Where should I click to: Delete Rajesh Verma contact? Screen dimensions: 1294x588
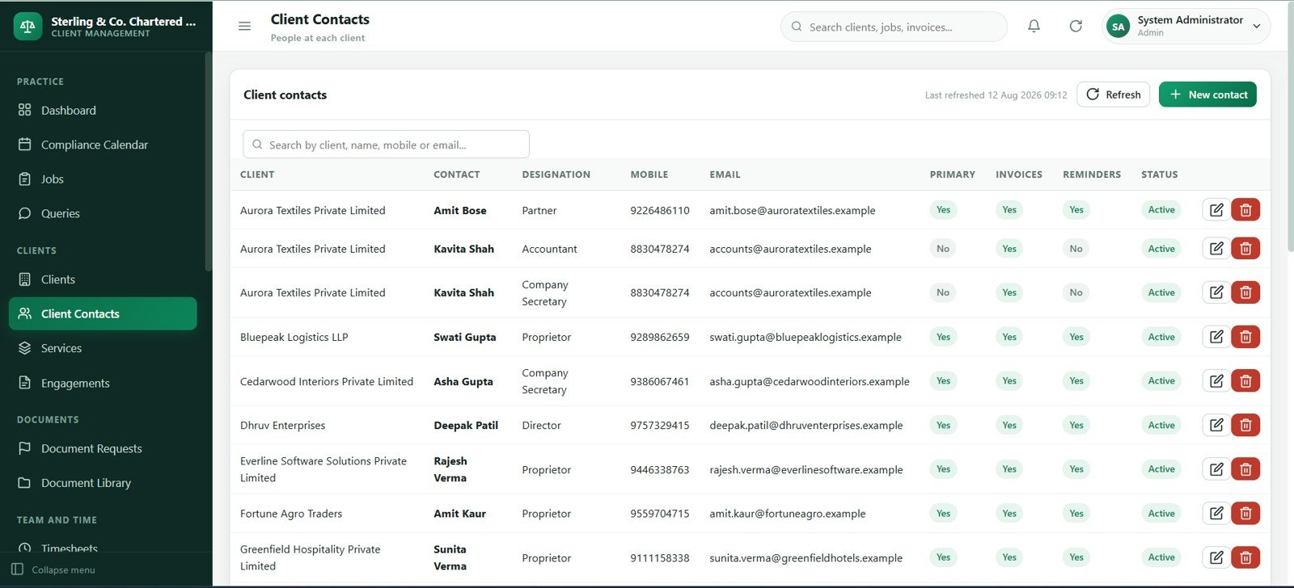point(1245,469)
